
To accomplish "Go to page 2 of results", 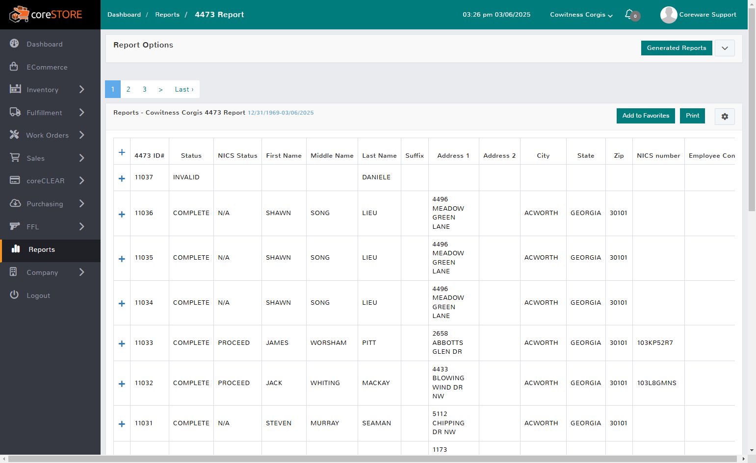I will click(129, 89).
